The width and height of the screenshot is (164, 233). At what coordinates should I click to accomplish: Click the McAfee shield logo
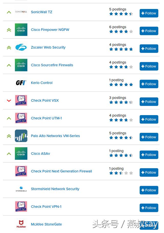pyautogui.click(x=21, y=224)
